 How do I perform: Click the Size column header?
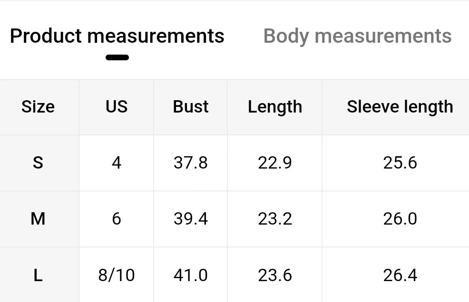point(38,107)
